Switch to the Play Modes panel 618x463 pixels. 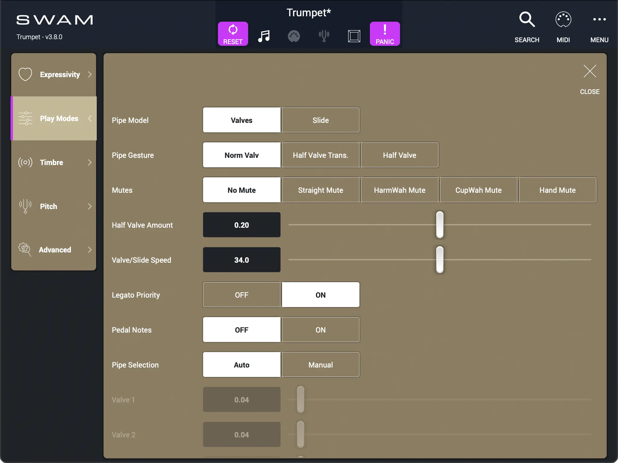click(x=54, y=118)
